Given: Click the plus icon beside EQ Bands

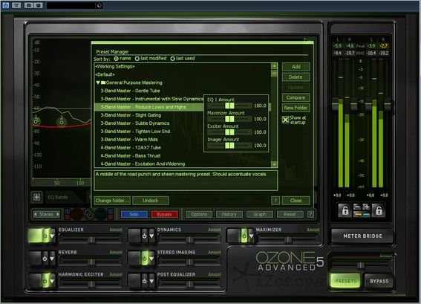Looking at the screenshot, I should click(x=37, y=197).
